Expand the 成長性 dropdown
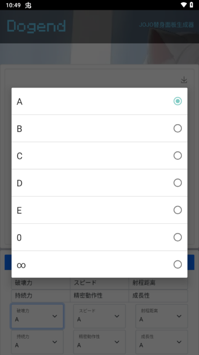199x355 pixels. click(162, 342)
